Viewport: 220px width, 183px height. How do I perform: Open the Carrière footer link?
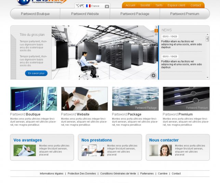point(163,174)
